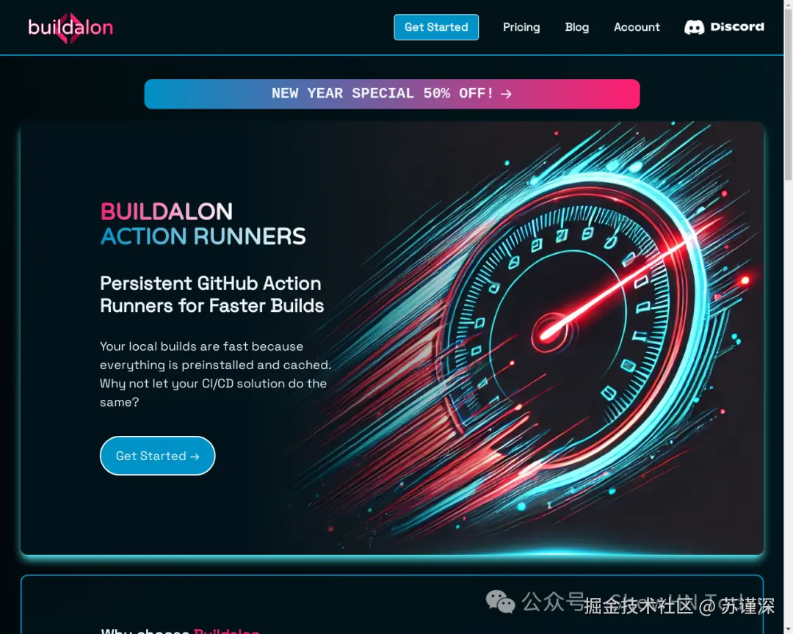Viewport: 793px width, 634px height.
Task: Click the WeChat icon in watermark
Action: (500, 602)
